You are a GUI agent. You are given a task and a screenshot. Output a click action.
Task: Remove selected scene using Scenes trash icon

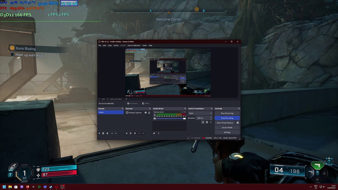coord(103,133)
